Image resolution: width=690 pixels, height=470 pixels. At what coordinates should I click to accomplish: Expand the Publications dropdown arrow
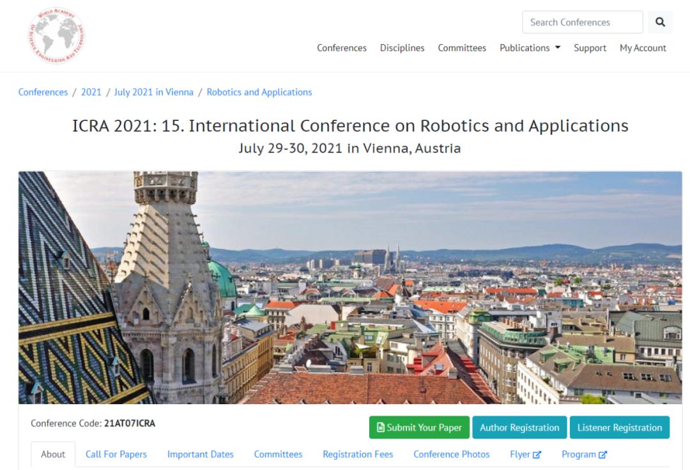coord(558,47)
